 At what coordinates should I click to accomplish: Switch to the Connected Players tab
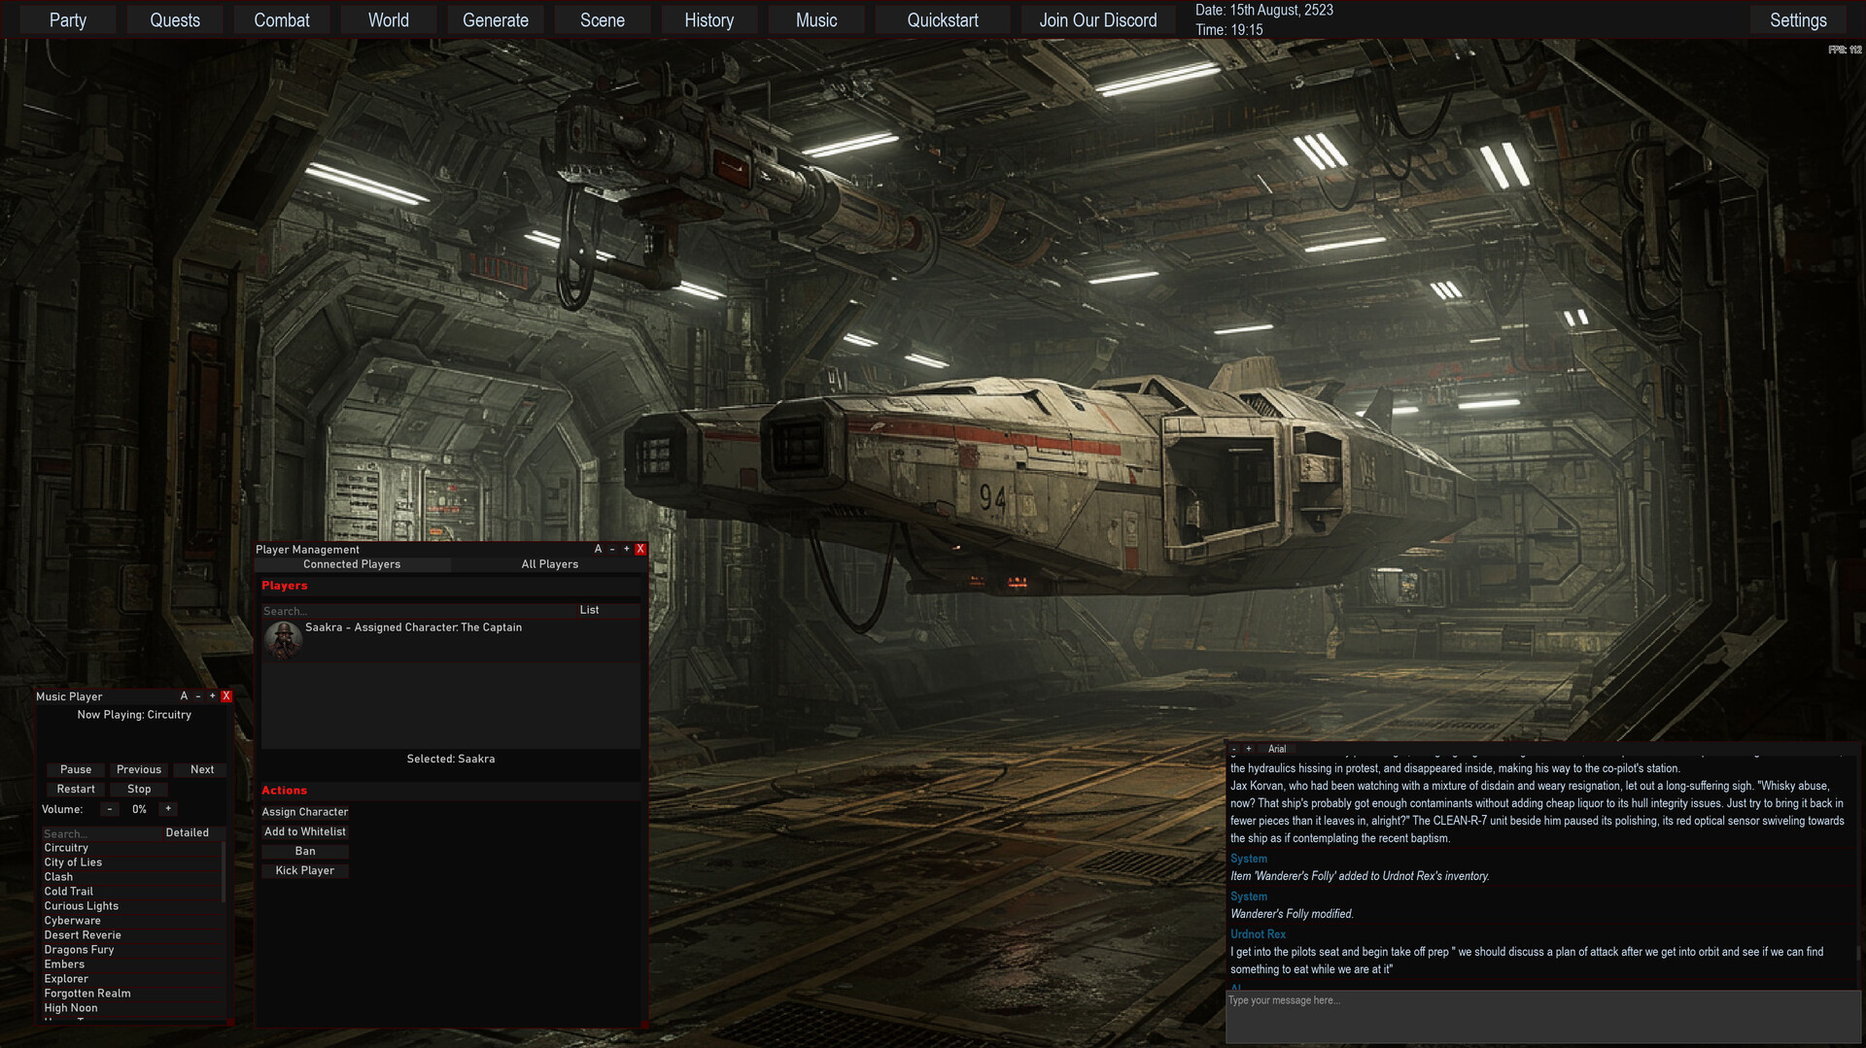[352, 563]
